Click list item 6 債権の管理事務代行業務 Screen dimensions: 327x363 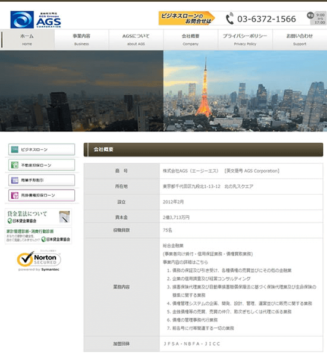(x=193, y=320)
